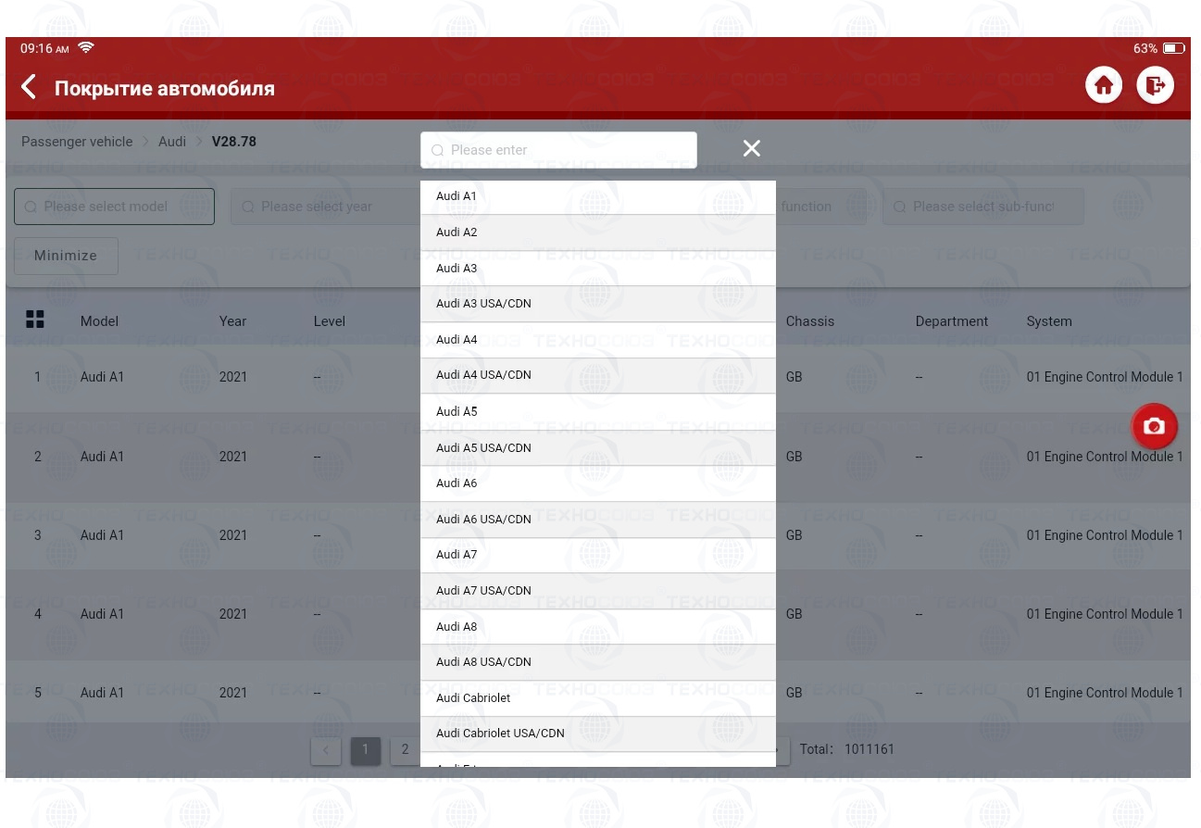1201x828 pixels.
Task: Open the 'Please select model' dropdown
Action: coord(114,207)
